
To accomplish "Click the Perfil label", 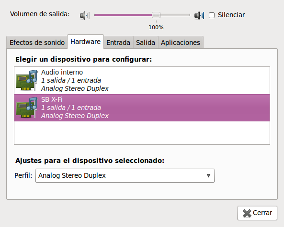I will pos(23,175).
